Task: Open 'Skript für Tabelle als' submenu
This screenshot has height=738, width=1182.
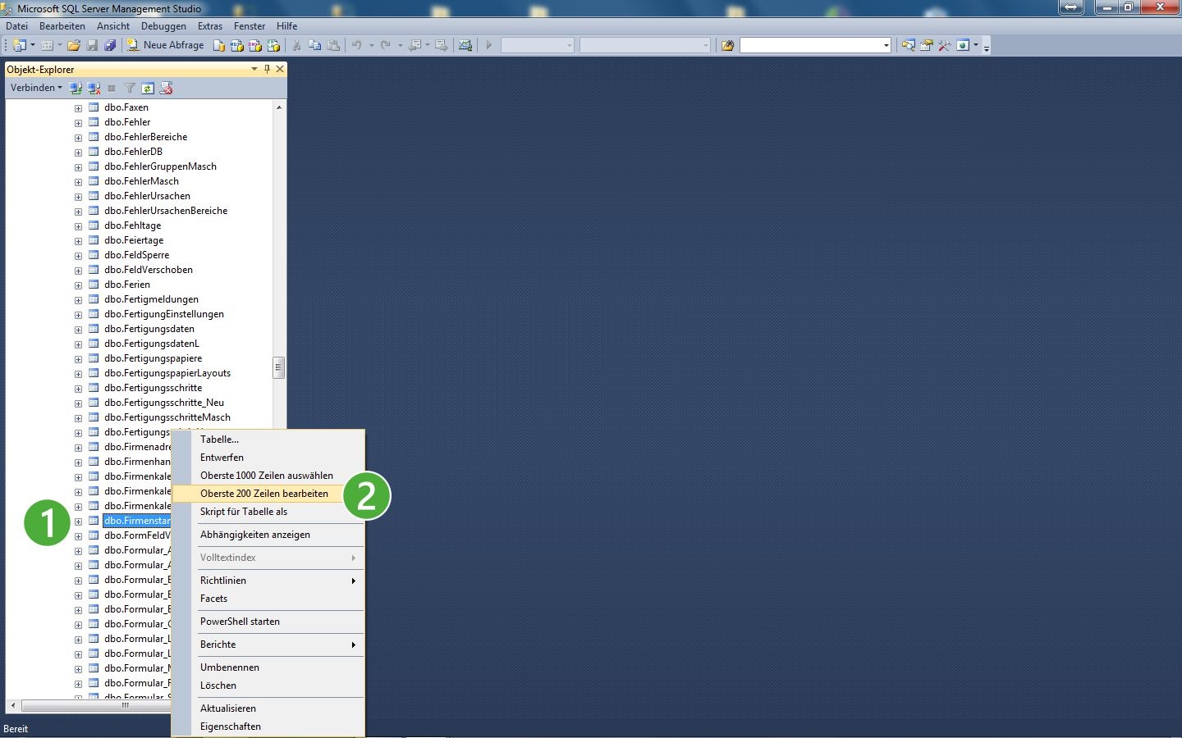Action: pyautogui.click(x=268, y=512)
